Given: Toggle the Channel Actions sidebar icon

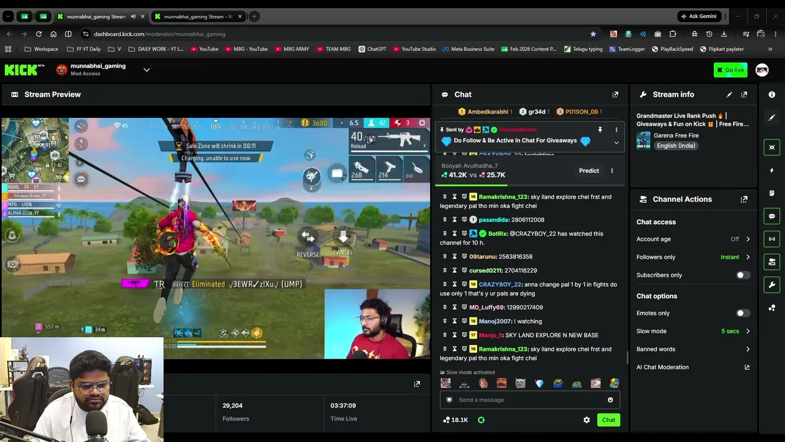Looking at the screenshot, I should click(772, 262).
